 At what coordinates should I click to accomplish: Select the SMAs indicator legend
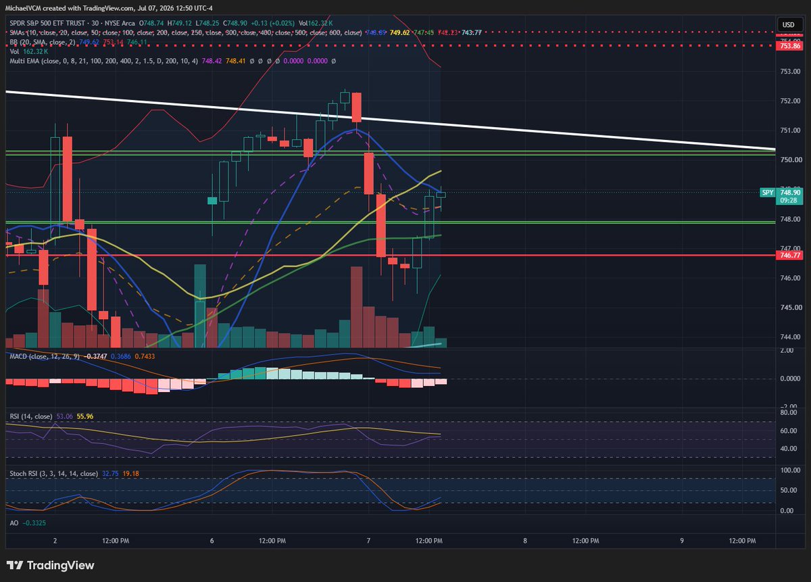tap(185, 32)
